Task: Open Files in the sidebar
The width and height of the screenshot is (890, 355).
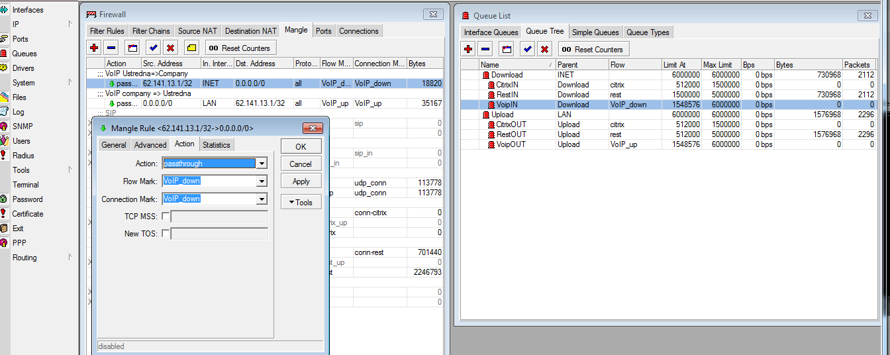Action: pos(19,97)
